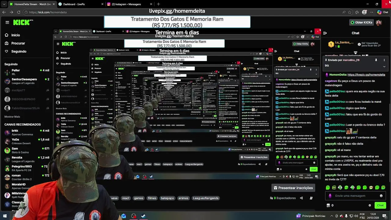The height and width of the screenshot is (220, 391).
Task: Click Presentear inscrições button
Action: point(293,188)
